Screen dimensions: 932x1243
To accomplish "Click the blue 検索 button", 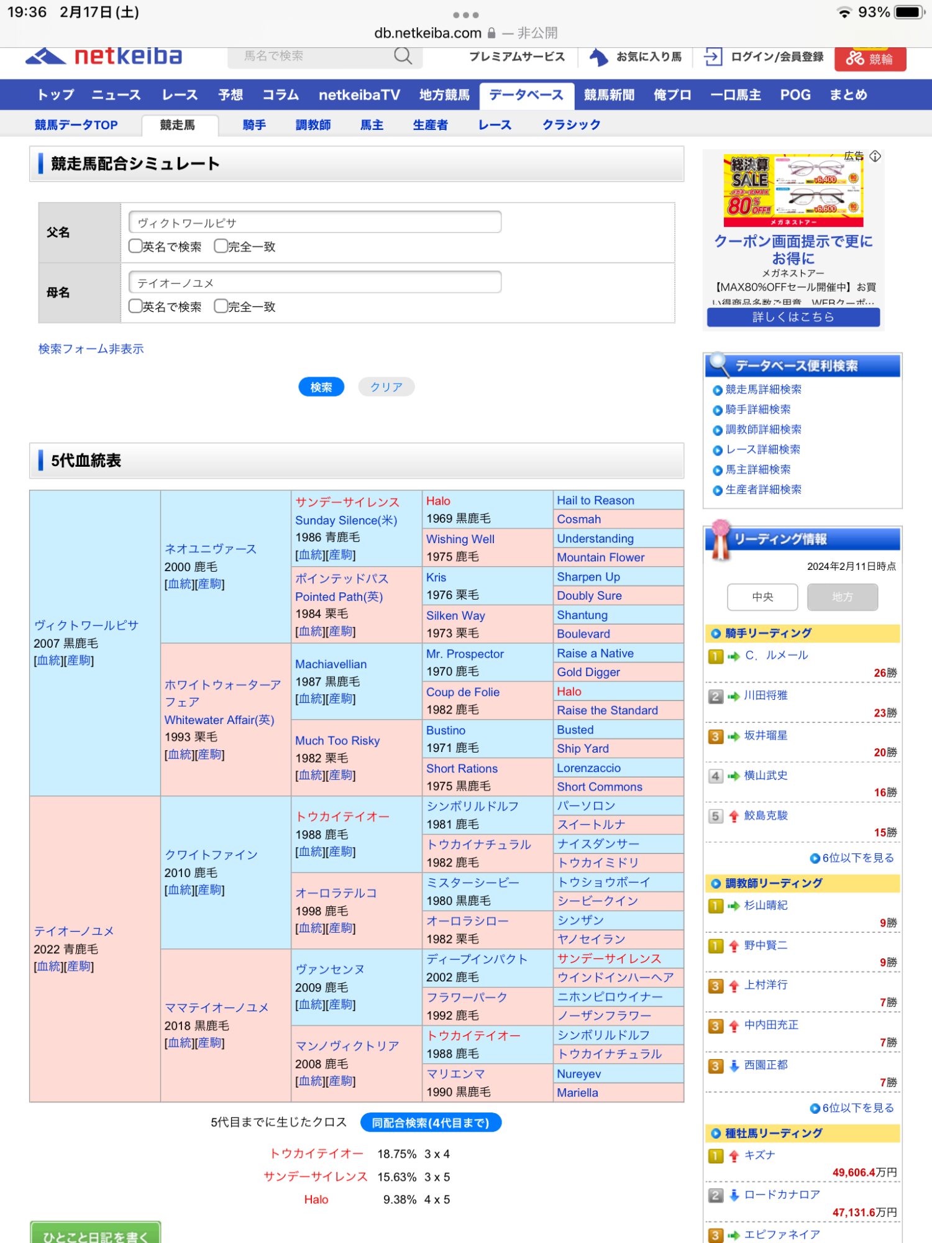I will pyautogui.click(x=321, y=387).
